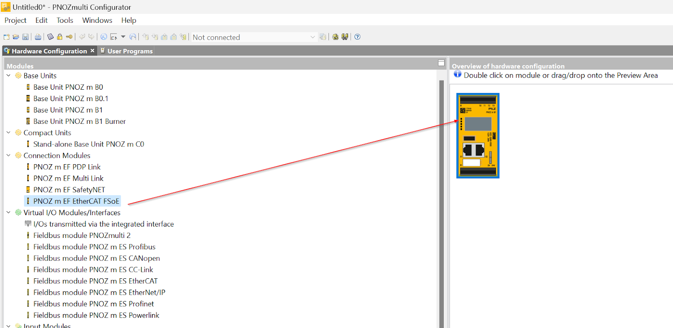
Task: Select Base Unit PNOZ m B1
Action: [68, 110]
